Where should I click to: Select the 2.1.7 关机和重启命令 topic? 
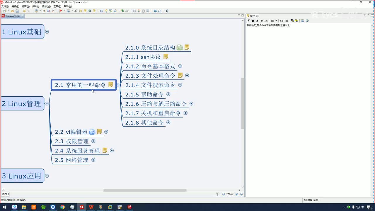click(153, 113)
